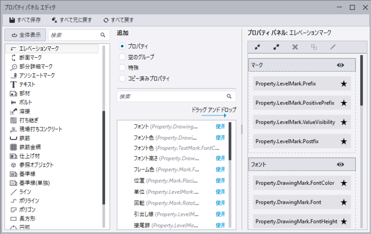Click the left panel 検索 field
The width and height of the screenshot is (371, 234).
coord(79,35)
